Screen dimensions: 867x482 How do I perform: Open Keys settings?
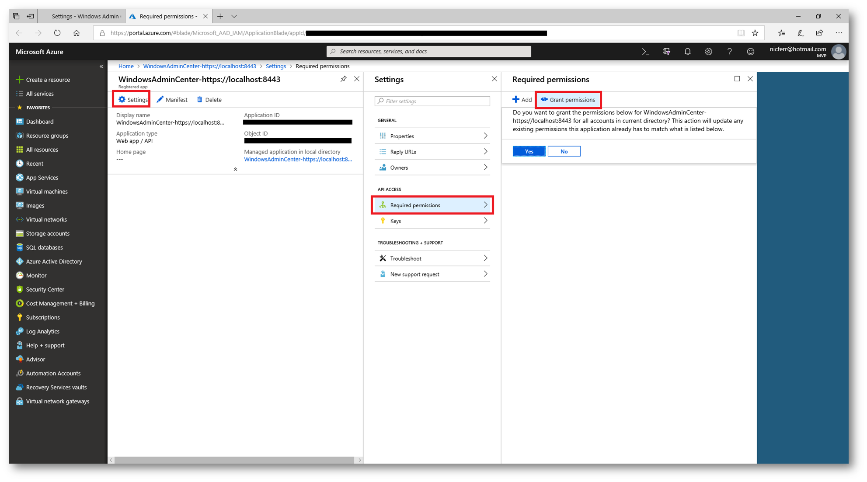click(x=432, y=221)
